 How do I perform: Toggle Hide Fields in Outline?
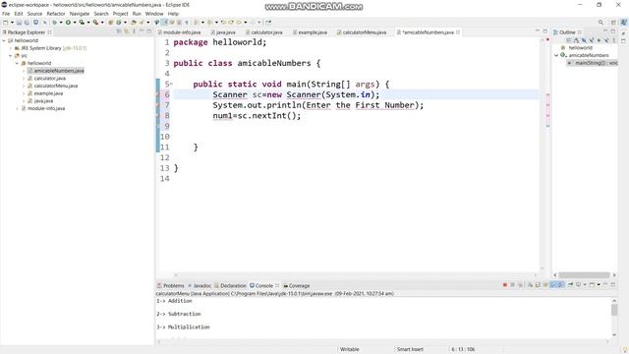tap(584, 40)
